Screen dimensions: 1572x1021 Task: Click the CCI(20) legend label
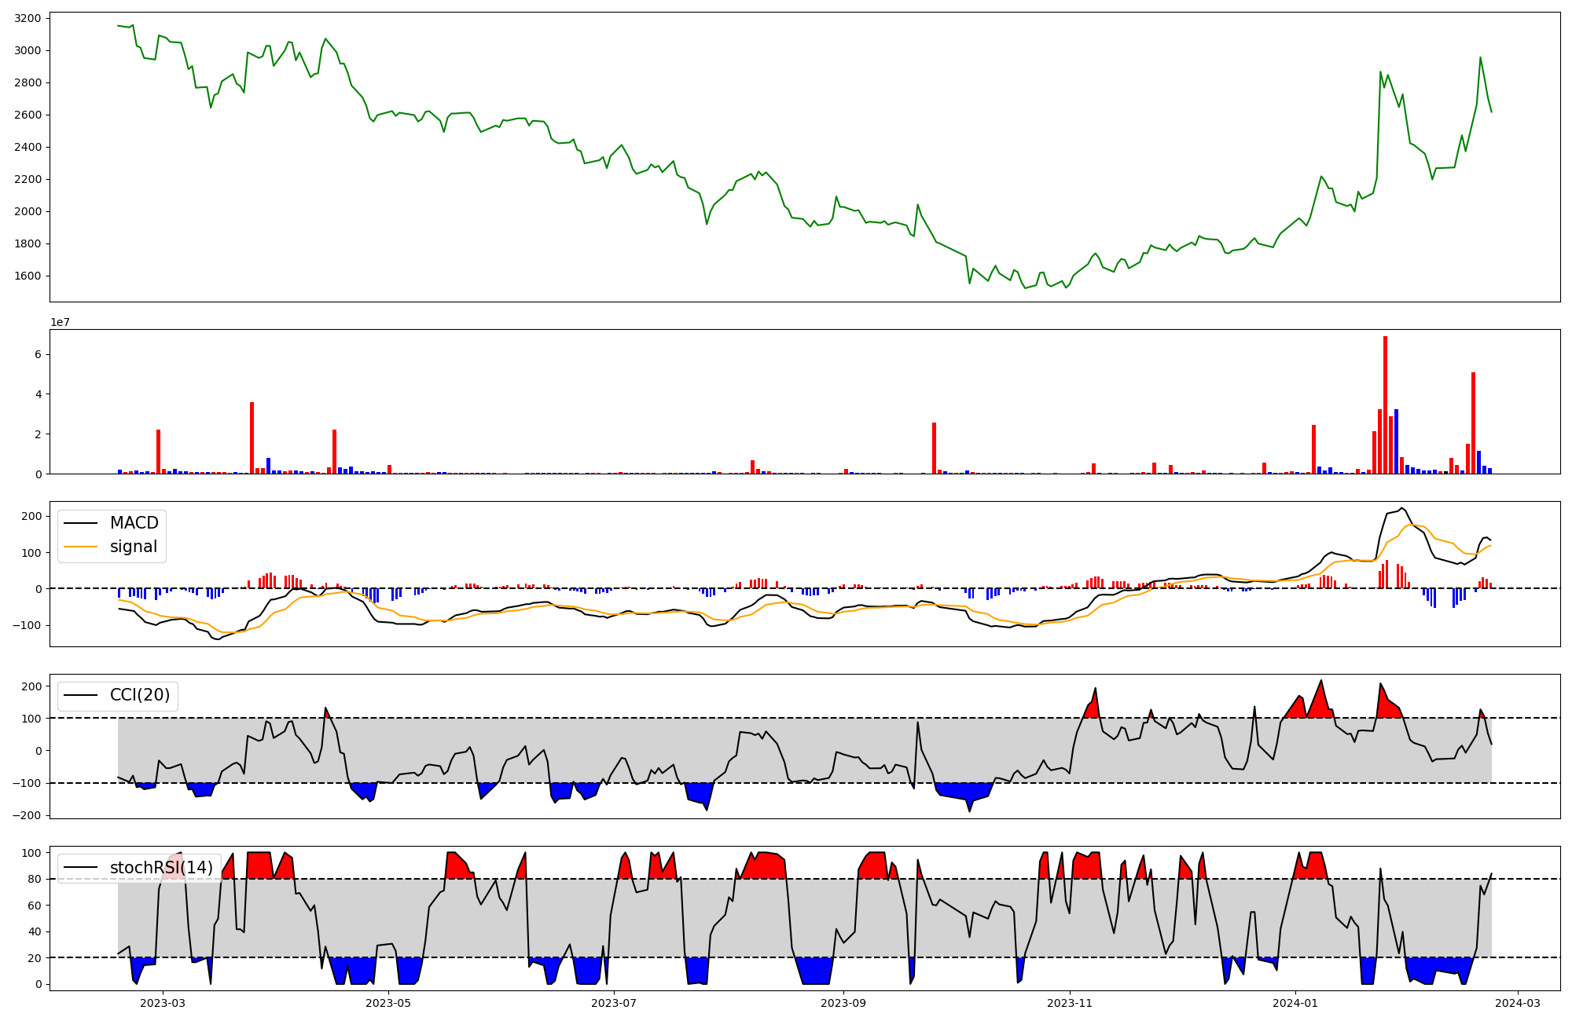pyautogui.click(x=140, y=695)
